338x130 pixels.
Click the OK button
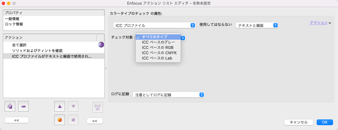pyautogui.click(x=325, y=122)
